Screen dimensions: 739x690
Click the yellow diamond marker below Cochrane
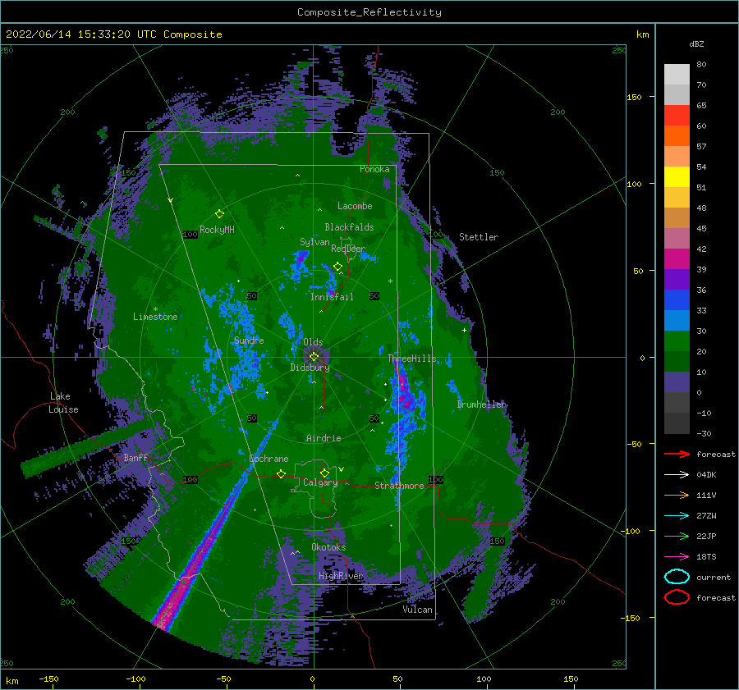pyautogui.click(x=282, y=473)
